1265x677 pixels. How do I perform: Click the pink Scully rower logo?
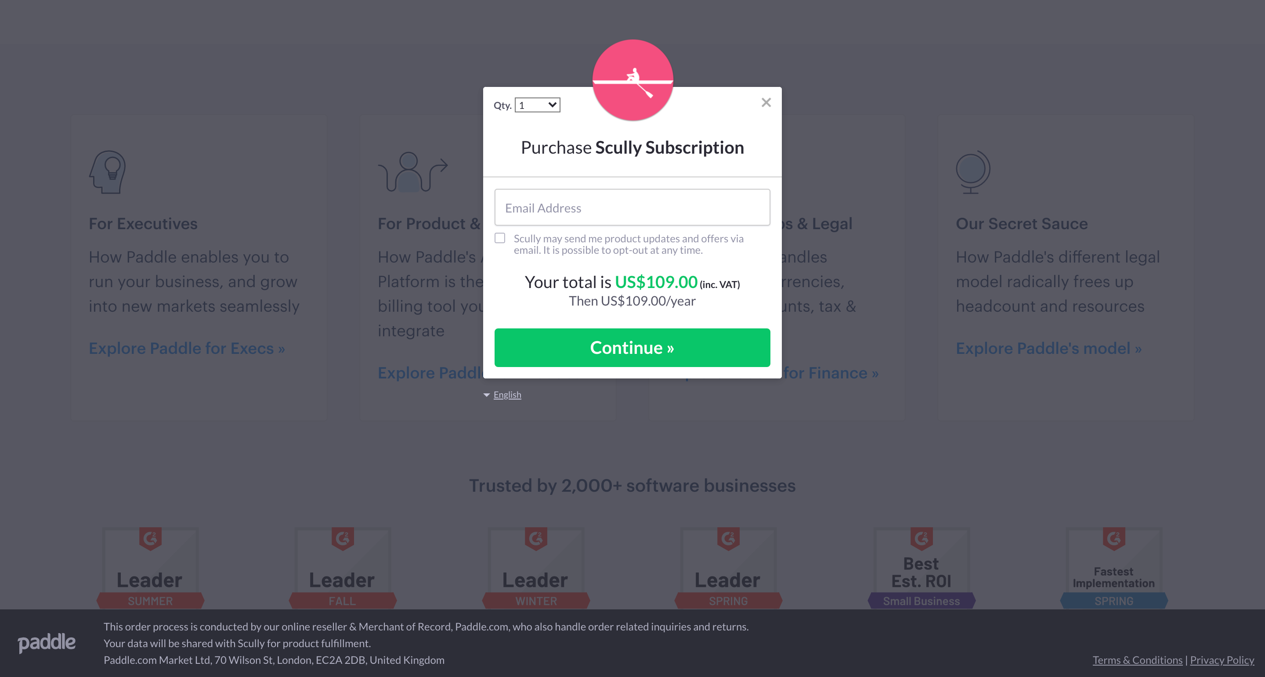pyautogui.click(x=632, y=80)
